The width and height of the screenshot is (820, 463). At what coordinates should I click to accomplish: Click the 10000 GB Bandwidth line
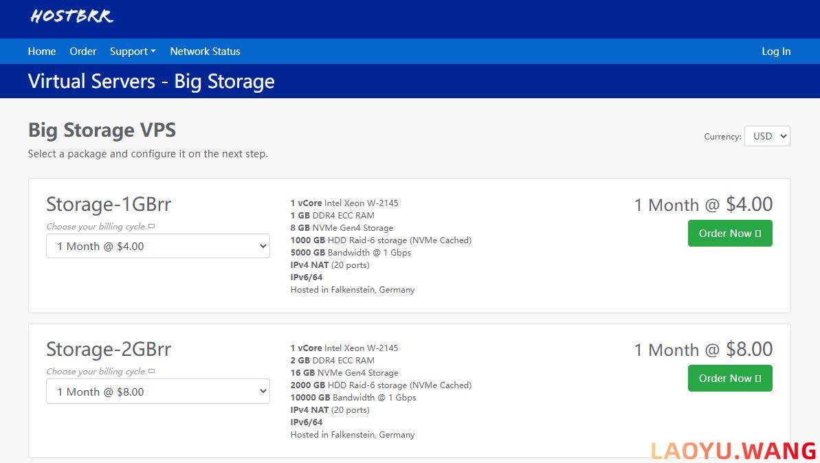point(353,398)
